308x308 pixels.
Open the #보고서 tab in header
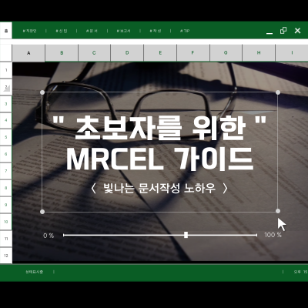[123, 31]
